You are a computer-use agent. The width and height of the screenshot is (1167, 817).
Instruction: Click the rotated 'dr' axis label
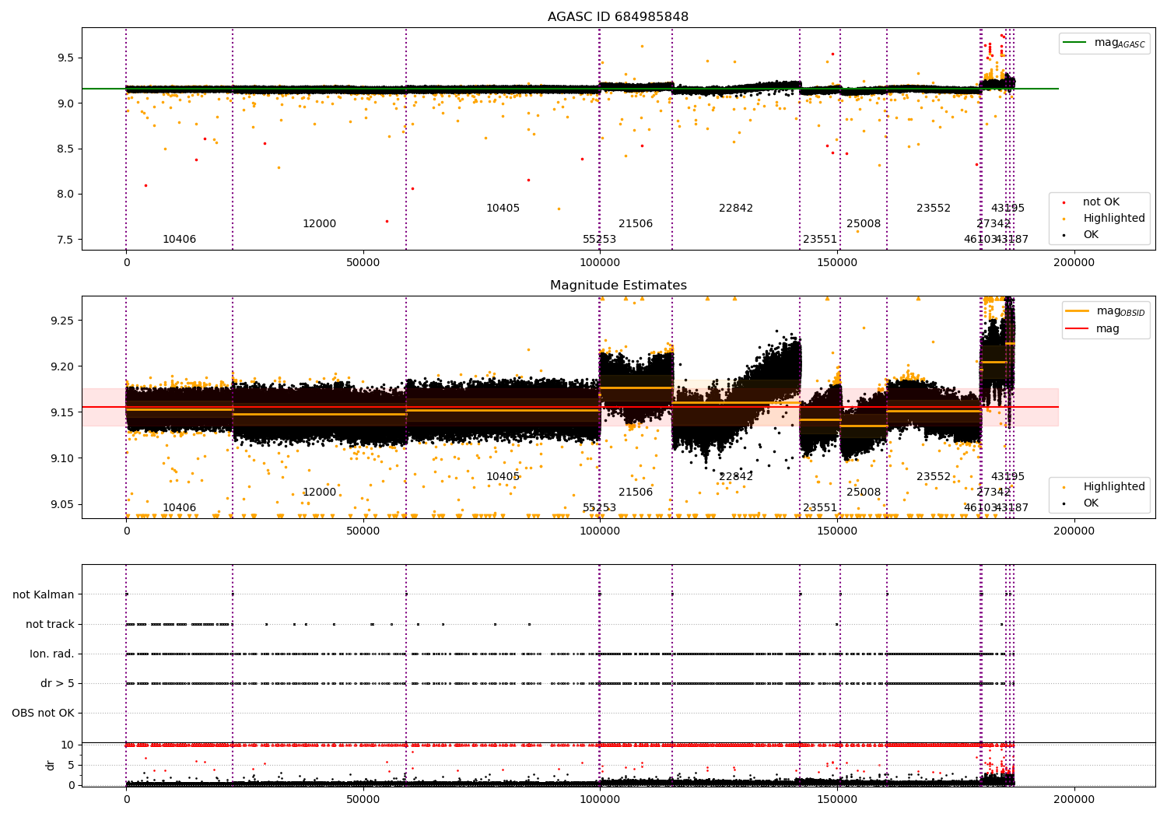pyautogui.click(x=51, y=766)
